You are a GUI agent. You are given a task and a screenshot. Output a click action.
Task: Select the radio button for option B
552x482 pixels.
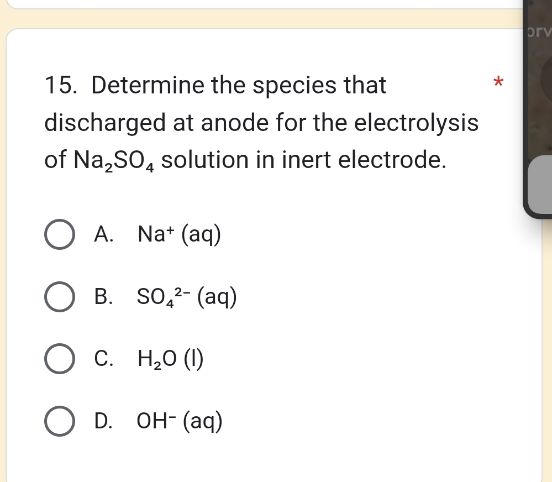(x=59, y=298)
